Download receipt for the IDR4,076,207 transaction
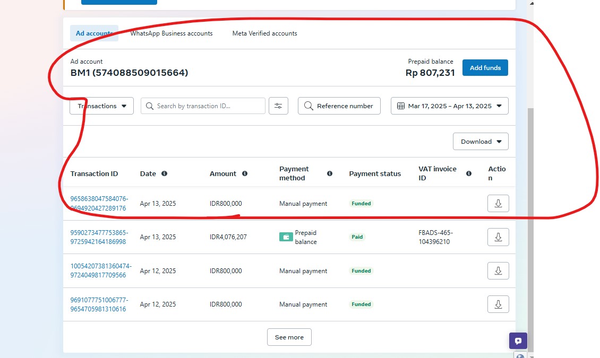The width and height of the screenshot is (600, 358). tap(498, 237)
